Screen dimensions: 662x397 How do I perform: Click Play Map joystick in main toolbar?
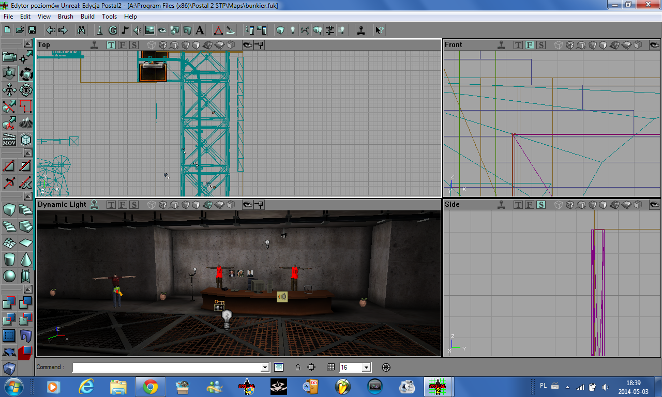tap(361, 30)
